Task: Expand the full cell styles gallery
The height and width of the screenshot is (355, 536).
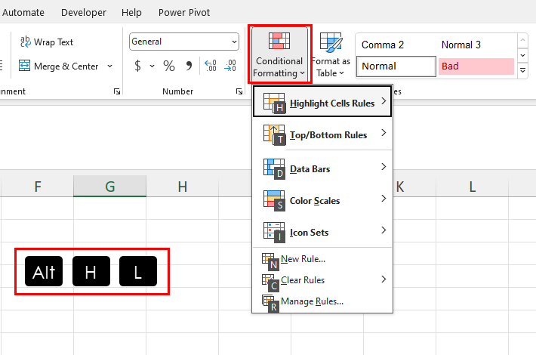Action: point(522,71)
